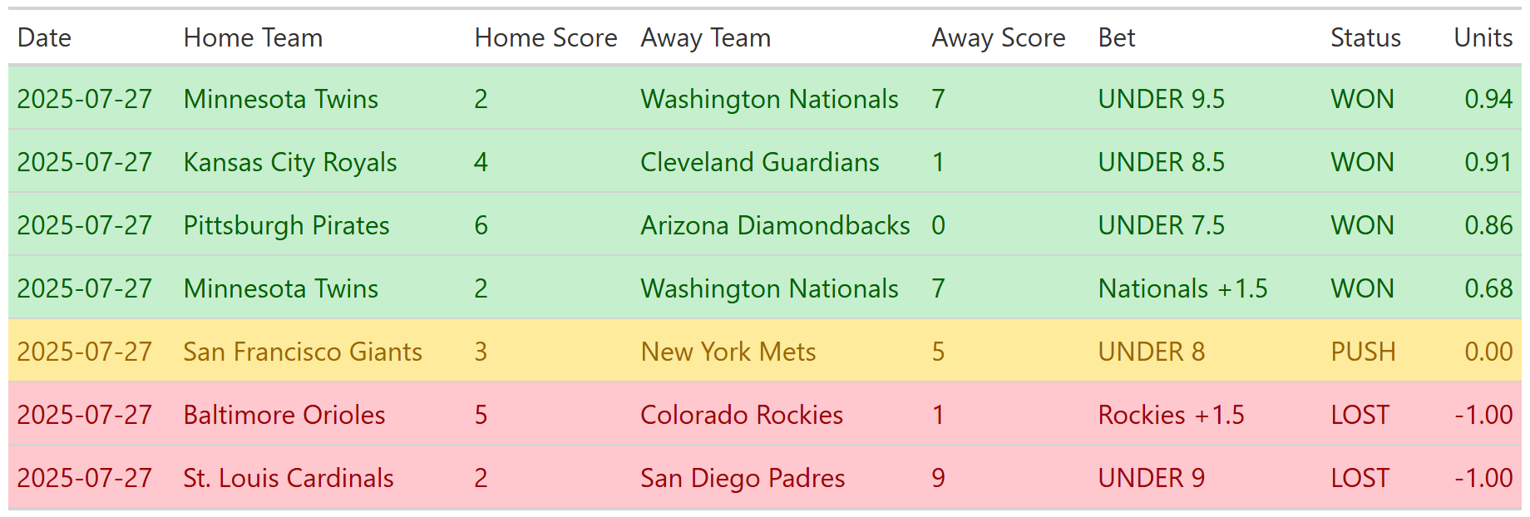Select the Kansas City Royals cell
1530x517 pixels.
point(290,162)
